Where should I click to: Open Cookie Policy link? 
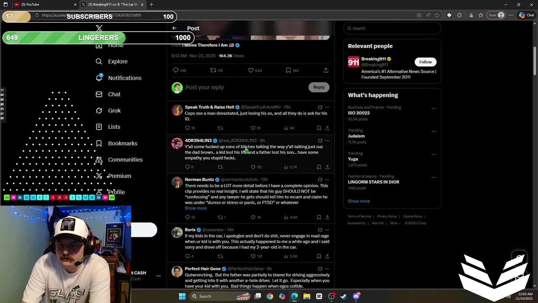point(413,216)
